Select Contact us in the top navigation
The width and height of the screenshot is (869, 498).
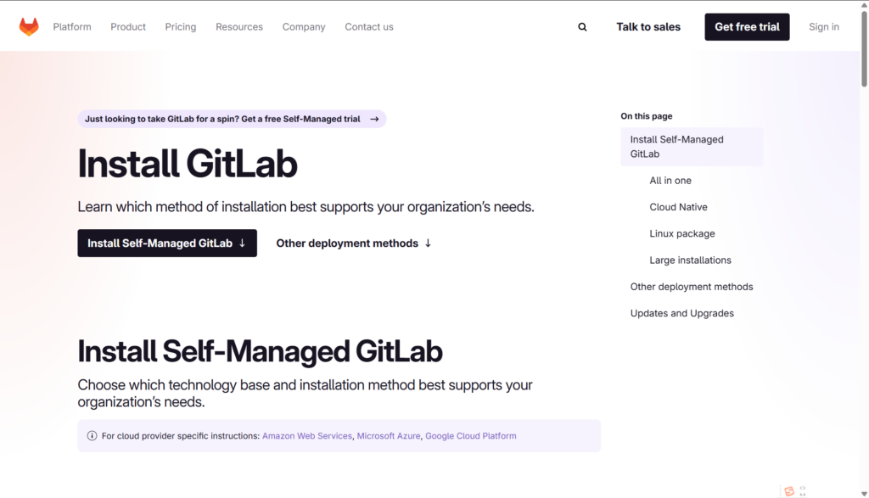[x=369, y=27]
